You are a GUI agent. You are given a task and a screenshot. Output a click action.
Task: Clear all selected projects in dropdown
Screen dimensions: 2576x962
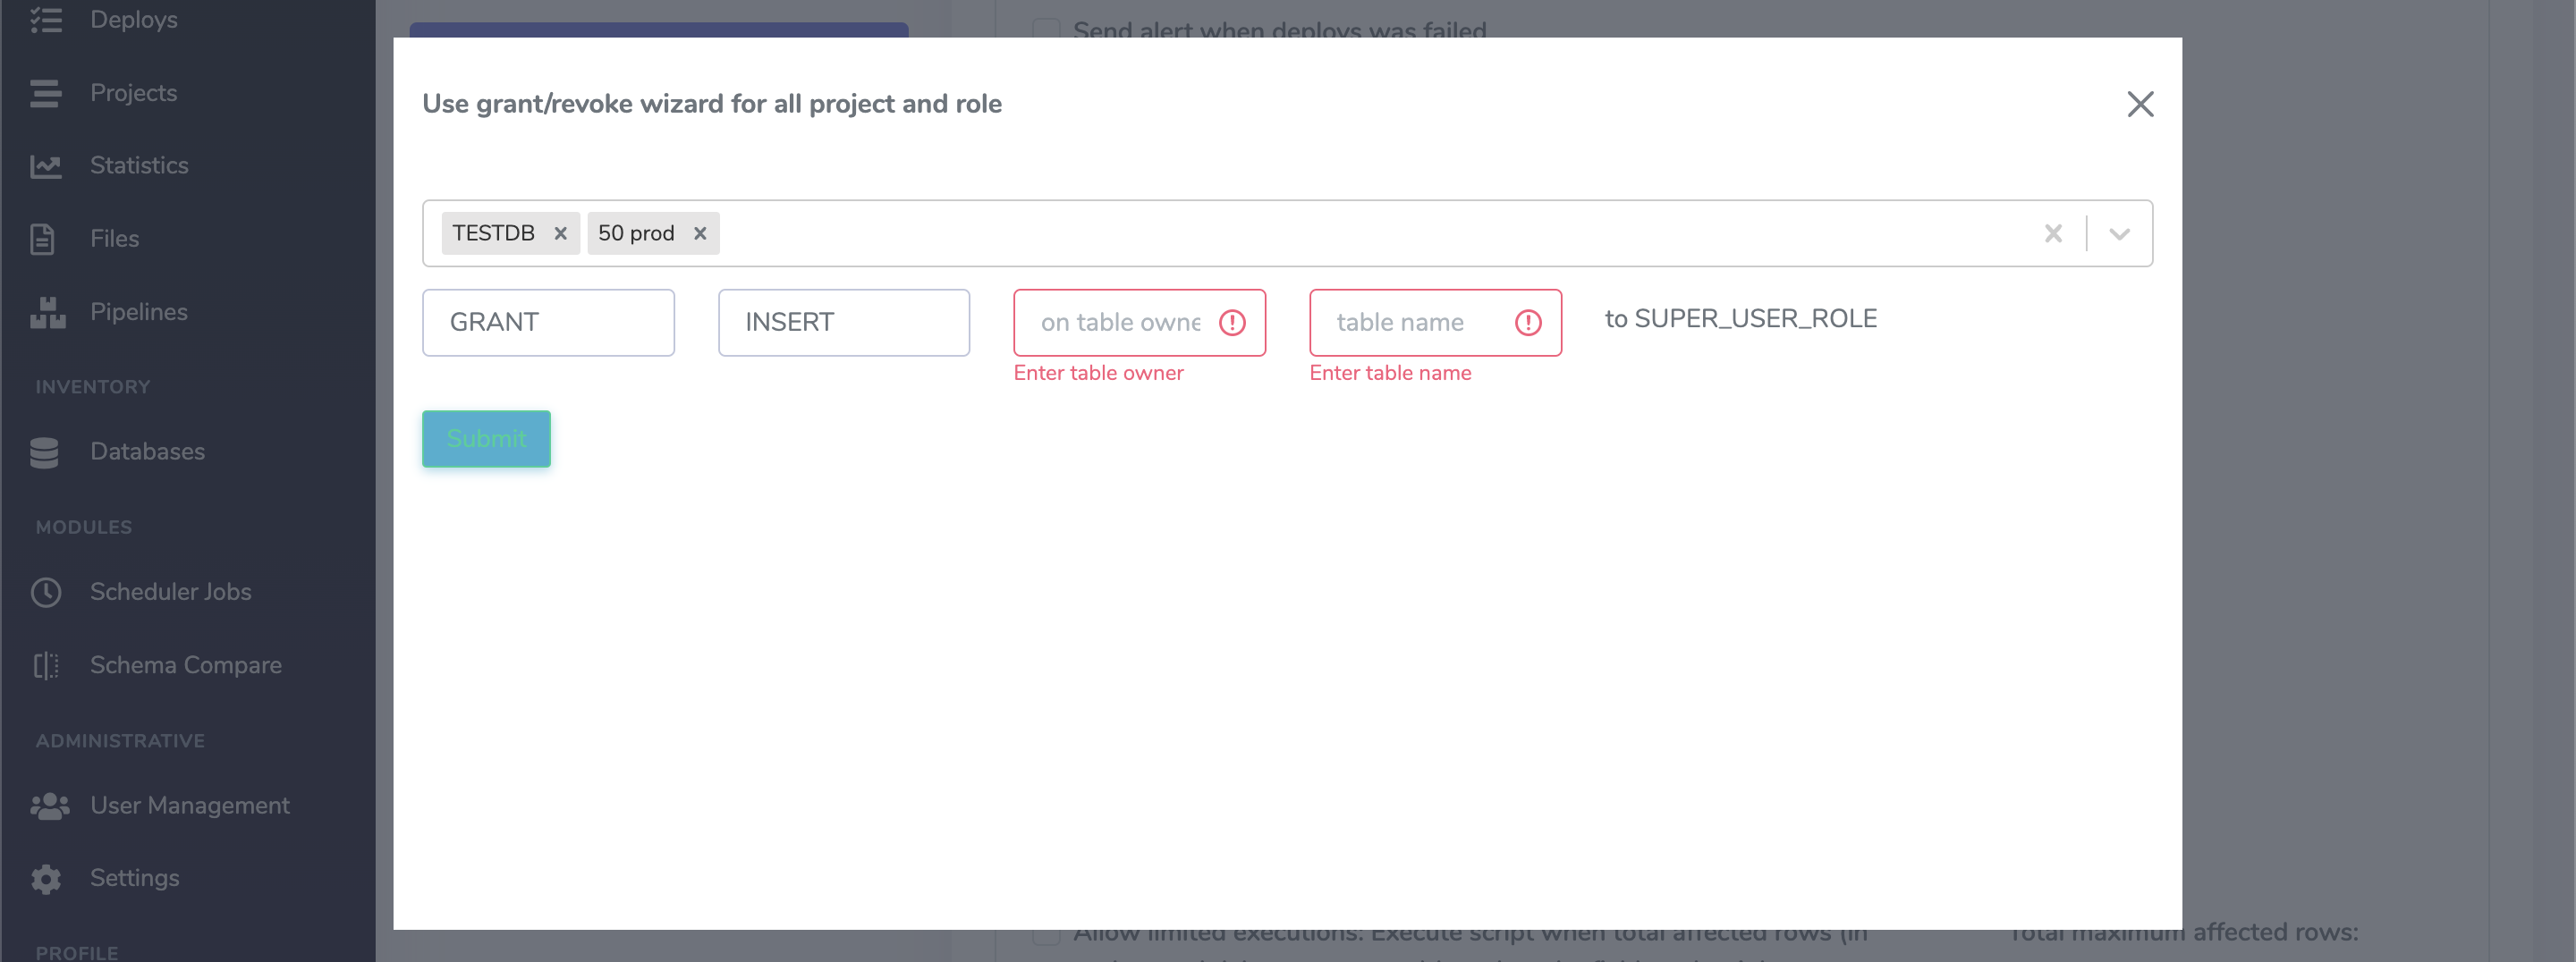(x=2053, y=233)
